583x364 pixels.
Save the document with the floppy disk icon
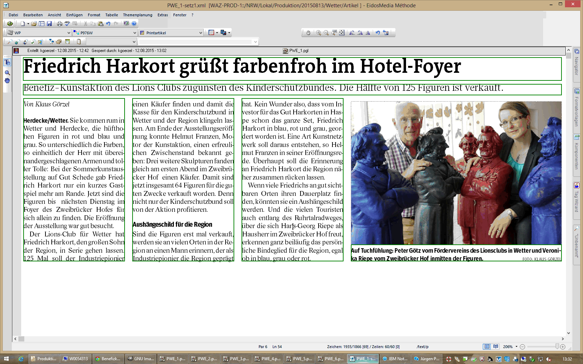click(49, 24)
